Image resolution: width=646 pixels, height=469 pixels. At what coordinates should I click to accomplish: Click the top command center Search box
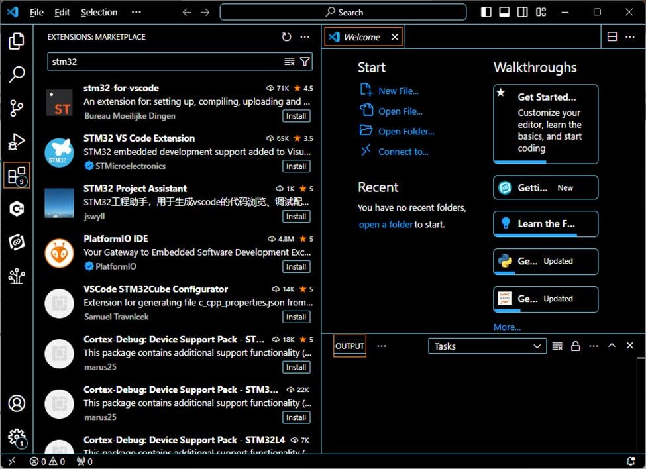coord(343,12)
